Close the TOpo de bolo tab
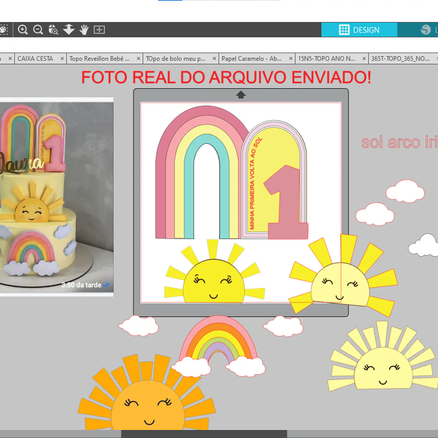This screenshot has height=438, width=438. [214, 59]
